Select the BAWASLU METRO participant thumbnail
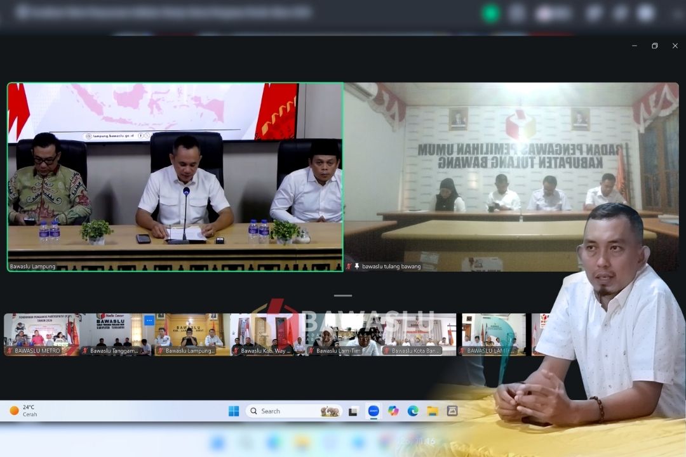The image size is (686, 457). click(x=41, y=334)
